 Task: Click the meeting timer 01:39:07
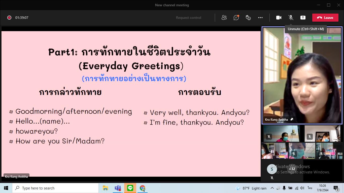[x=22, y=18]
